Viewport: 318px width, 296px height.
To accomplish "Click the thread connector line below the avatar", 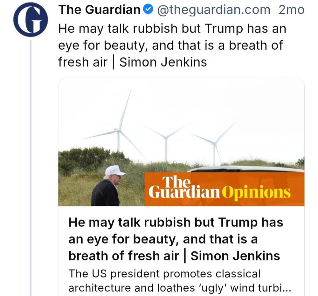I will tap(30, 159).
